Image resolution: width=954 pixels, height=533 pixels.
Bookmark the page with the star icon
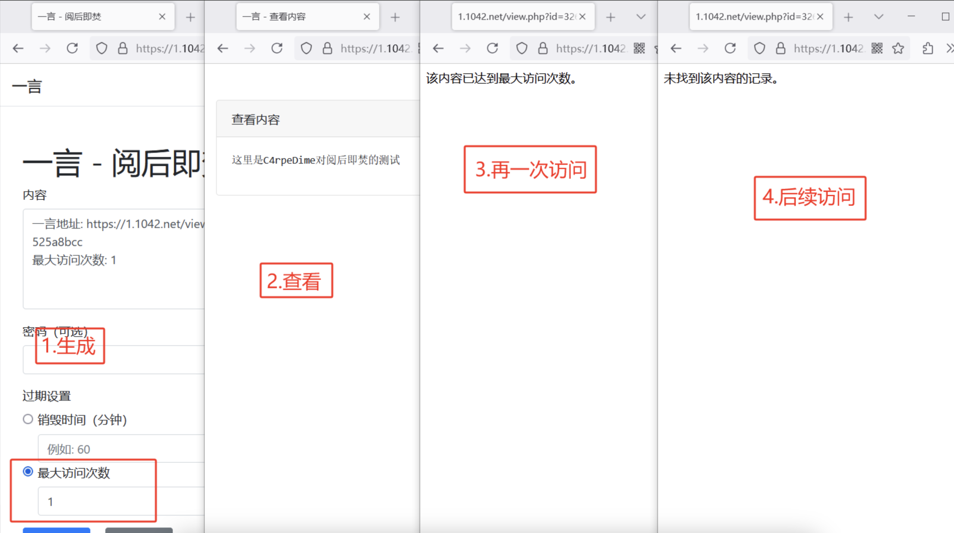pyautogui.click(x=898, y=48)
